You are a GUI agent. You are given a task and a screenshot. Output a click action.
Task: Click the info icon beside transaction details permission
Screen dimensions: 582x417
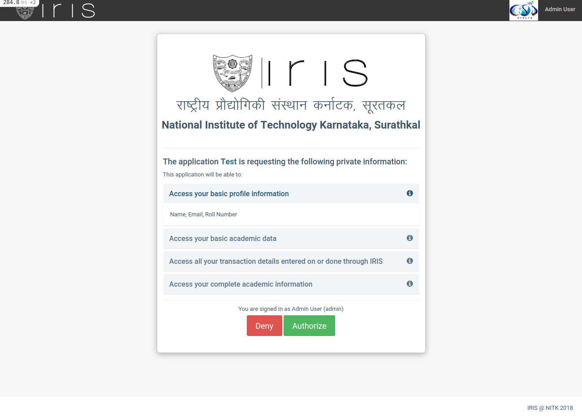(x=410, y=261)
